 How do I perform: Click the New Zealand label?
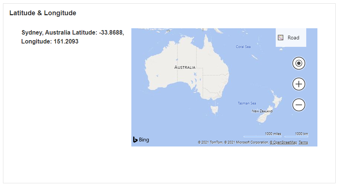tap(262, 111)
